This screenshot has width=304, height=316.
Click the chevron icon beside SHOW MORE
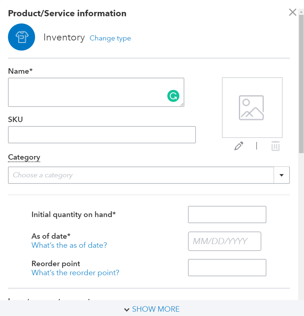pyautogui.click(x=127, y=309)
